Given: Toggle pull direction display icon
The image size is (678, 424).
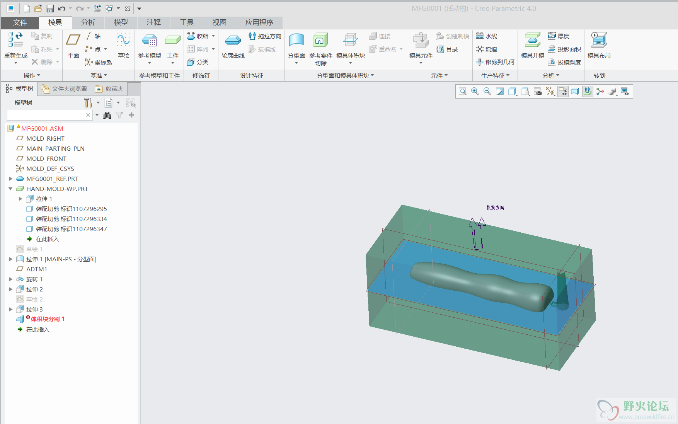Looking at the screenshot, I should click(588, 92).
